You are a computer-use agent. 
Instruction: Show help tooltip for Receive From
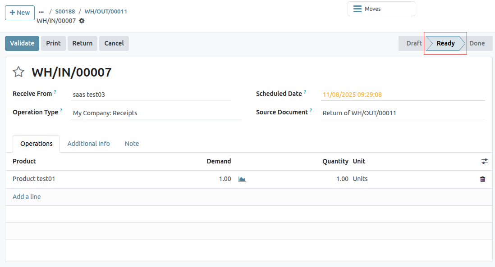(x=55, y=92)
